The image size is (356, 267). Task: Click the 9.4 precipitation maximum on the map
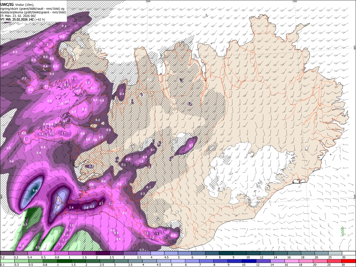(35, 190)
